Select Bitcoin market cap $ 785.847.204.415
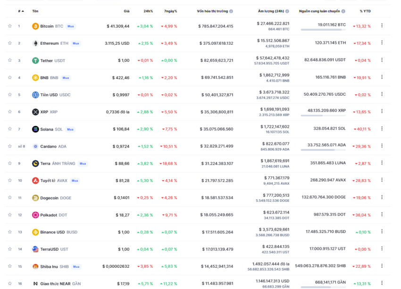Screen dimensions: 401x289 [216, 26]
